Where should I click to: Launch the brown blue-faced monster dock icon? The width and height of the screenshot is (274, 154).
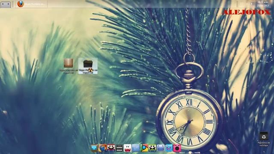94,148
